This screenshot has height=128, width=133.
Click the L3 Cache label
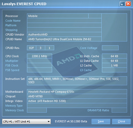click(x=86, y=70)
